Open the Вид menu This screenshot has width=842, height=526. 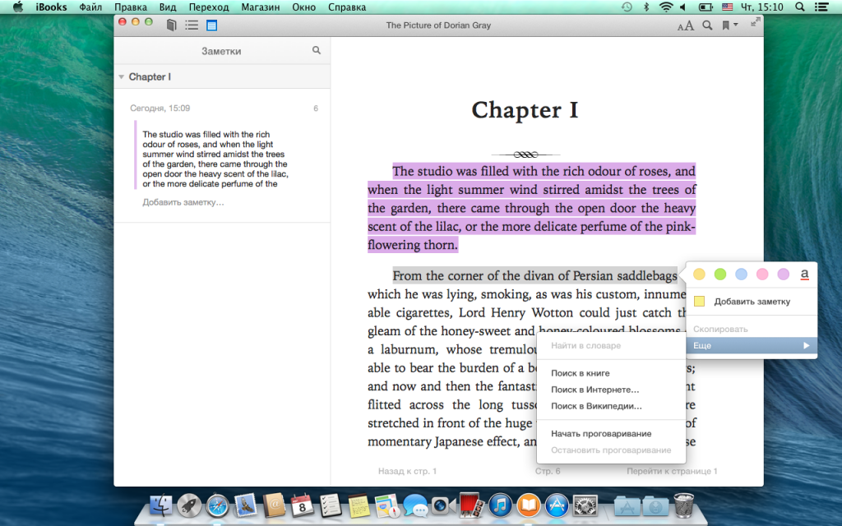tap(168, 7)
